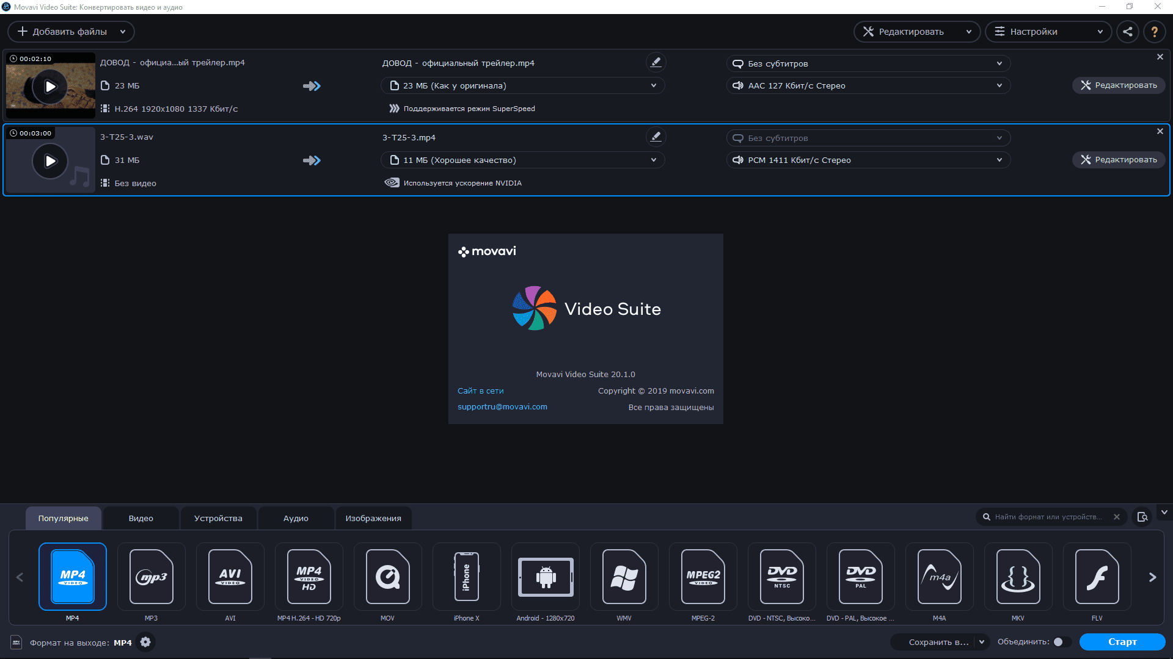Click Поддерживается режим SuperSpeed text

(x=469, y=109)
